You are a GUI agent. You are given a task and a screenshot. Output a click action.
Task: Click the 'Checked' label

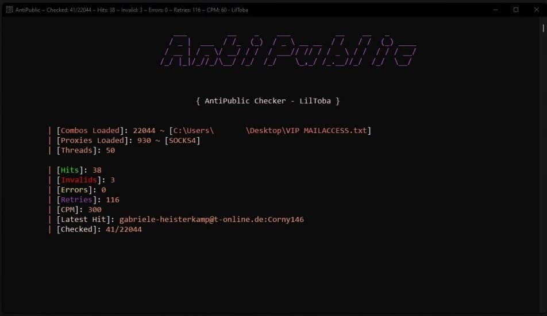coord(77,229)
